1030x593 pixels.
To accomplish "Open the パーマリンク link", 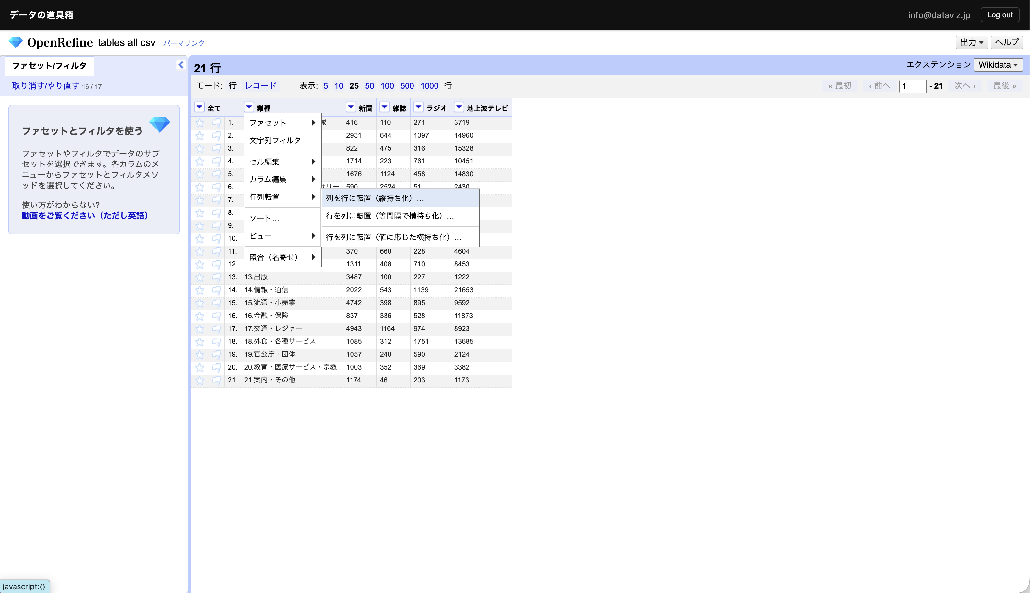I will tap(184, 43).
